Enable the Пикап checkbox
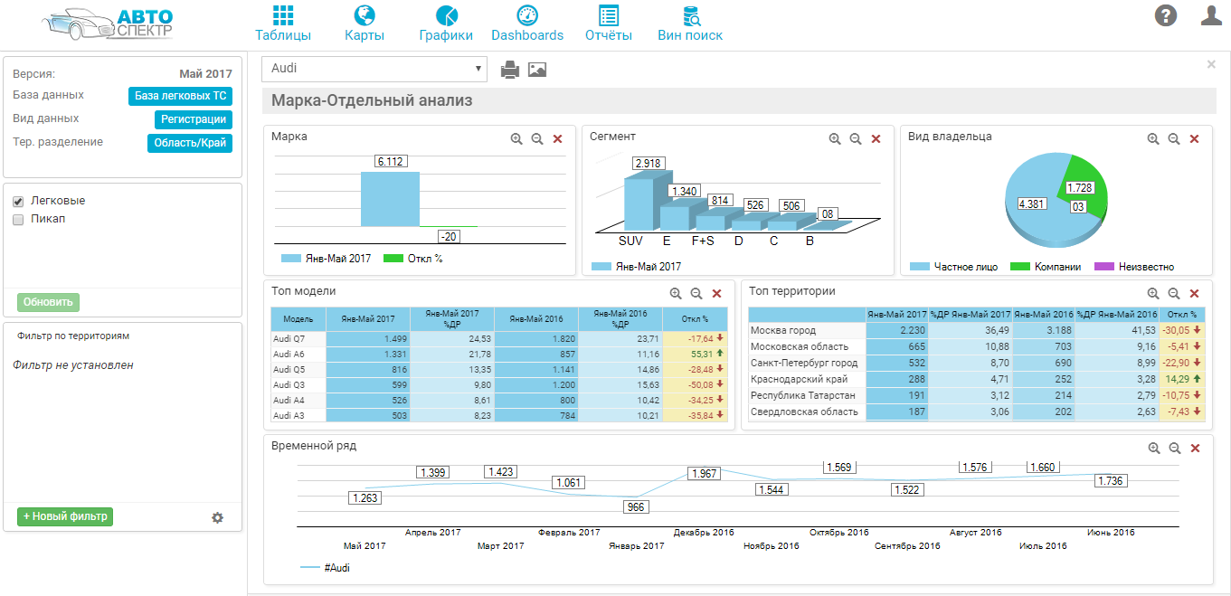Image resolution: width=1231 pixels, height=596 pixels. 19,218
